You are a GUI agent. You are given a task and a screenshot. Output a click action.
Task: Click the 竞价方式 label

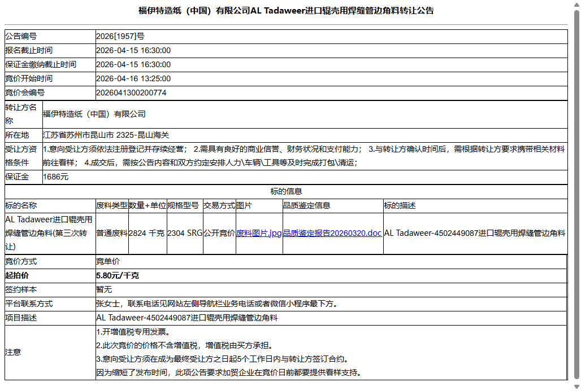(21, 262)
